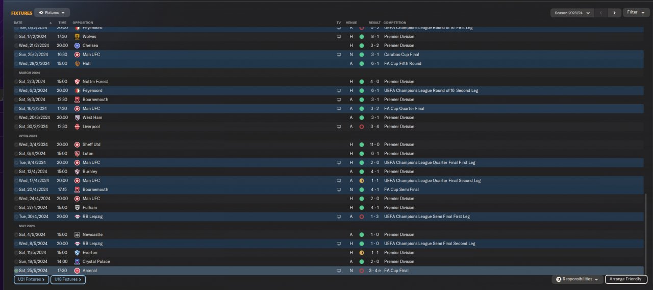
Task: Click the Arrange Friendly button
Action: (626, 280)
